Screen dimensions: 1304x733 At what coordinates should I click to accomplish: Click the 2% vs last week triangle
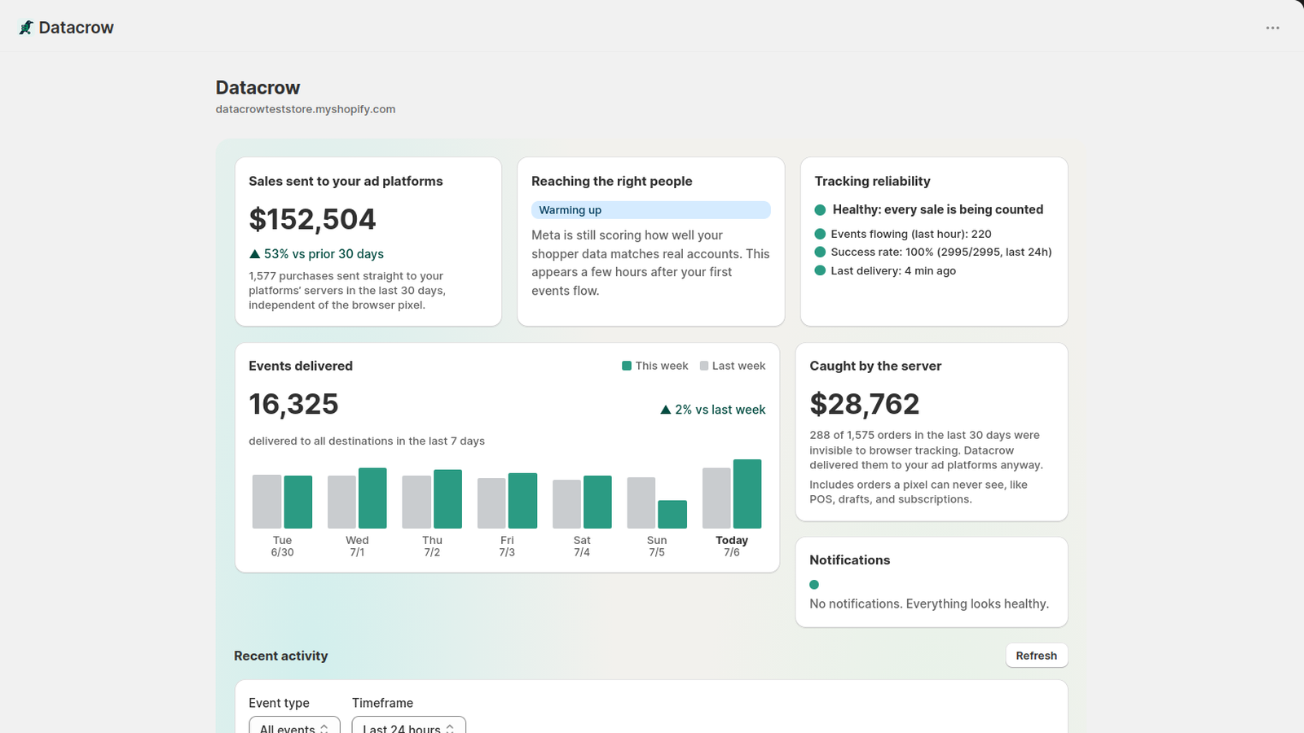665,410
